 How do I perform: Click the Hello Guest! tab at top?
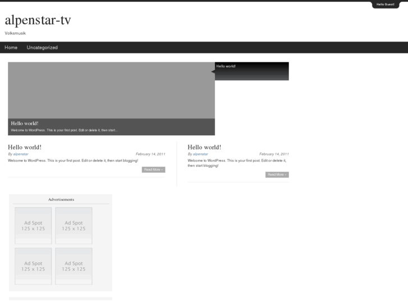click(386, 4)
